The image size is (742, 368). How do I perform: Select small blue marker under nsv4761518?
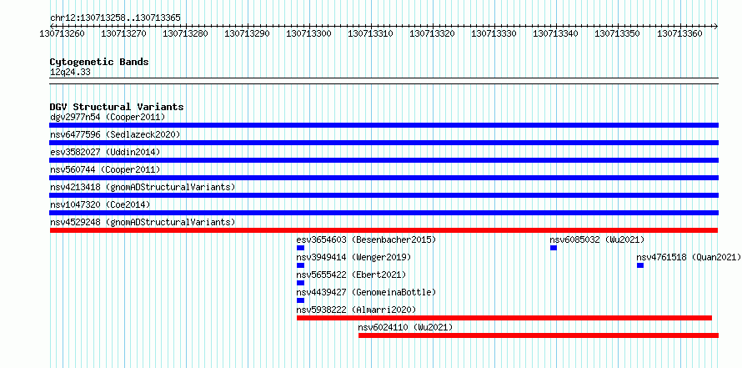[x=640, y=265]
